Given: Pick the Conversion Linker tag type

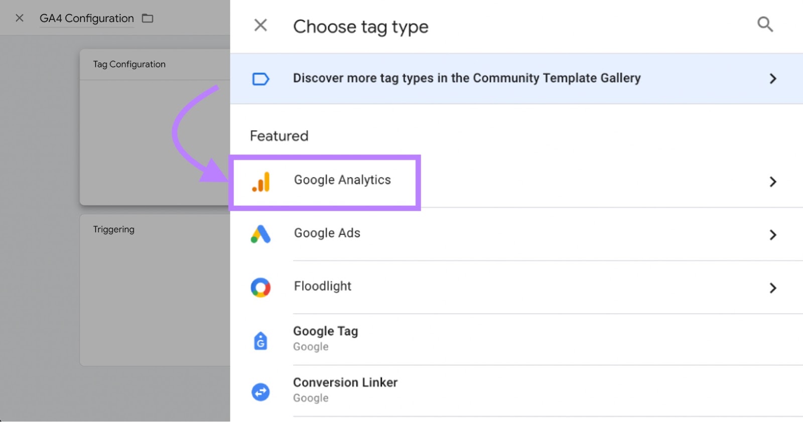Looking at the screenshot, I should [x=345, y=383].
